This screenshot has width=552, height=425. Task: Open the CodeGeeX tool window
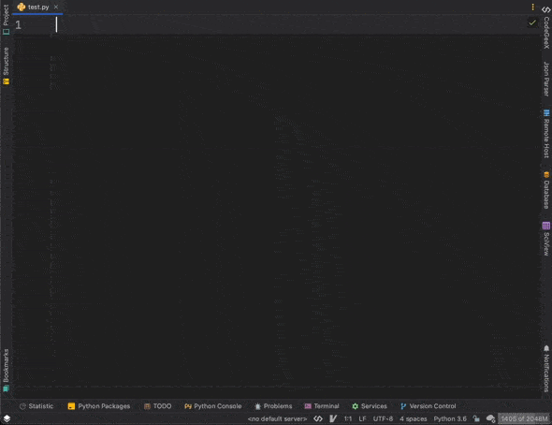coord(546,27)
